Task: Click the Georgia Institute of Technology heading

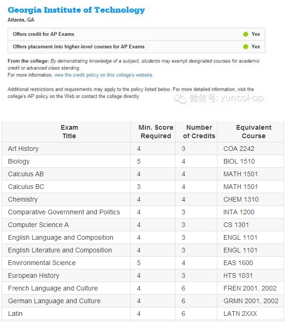Action: click(76, 10)
